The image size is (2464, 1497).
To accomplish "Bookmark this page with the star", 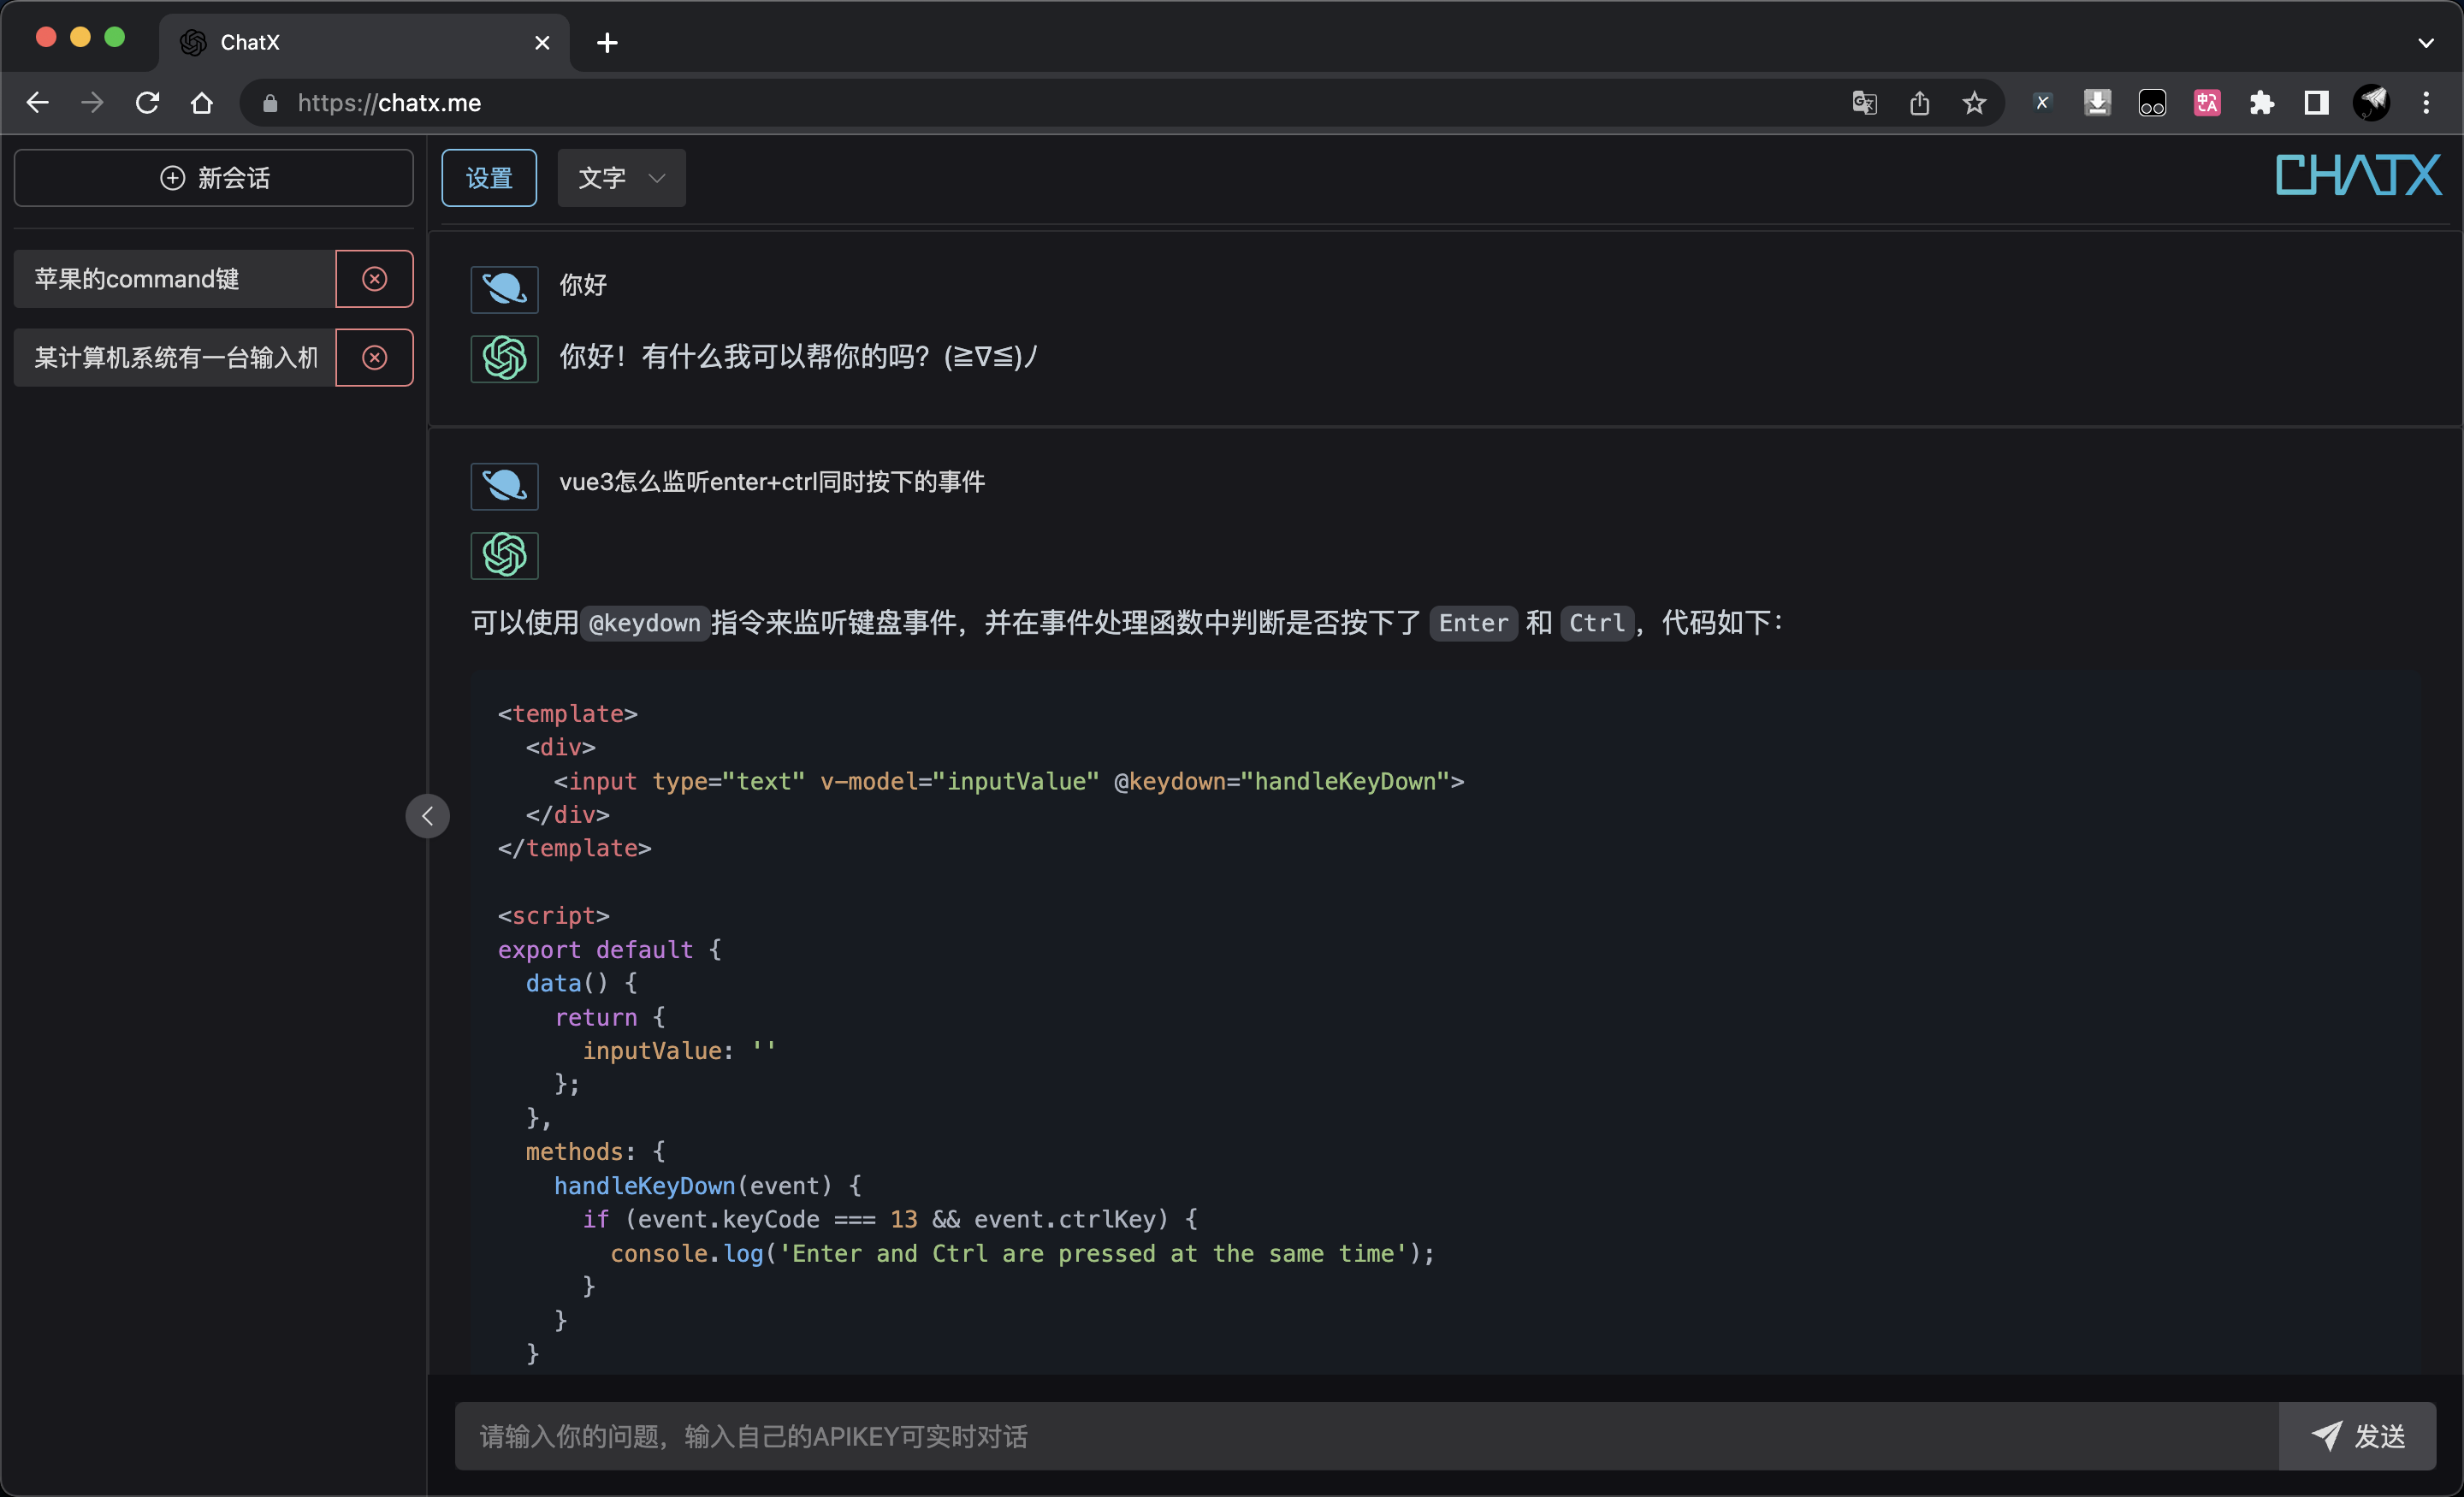I will coord(1974,103).
